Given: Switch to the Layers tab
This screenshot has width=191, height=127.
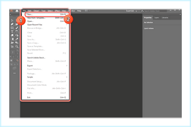Looking at the screenshot, I should [x=157, y=17].
